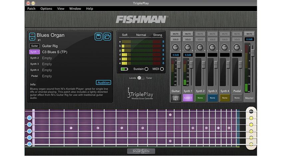Image resolution: width=283 pixels, height=168 pixels.
Task: Click the 'Blues Organ' patch name
Action: [51, 35]
